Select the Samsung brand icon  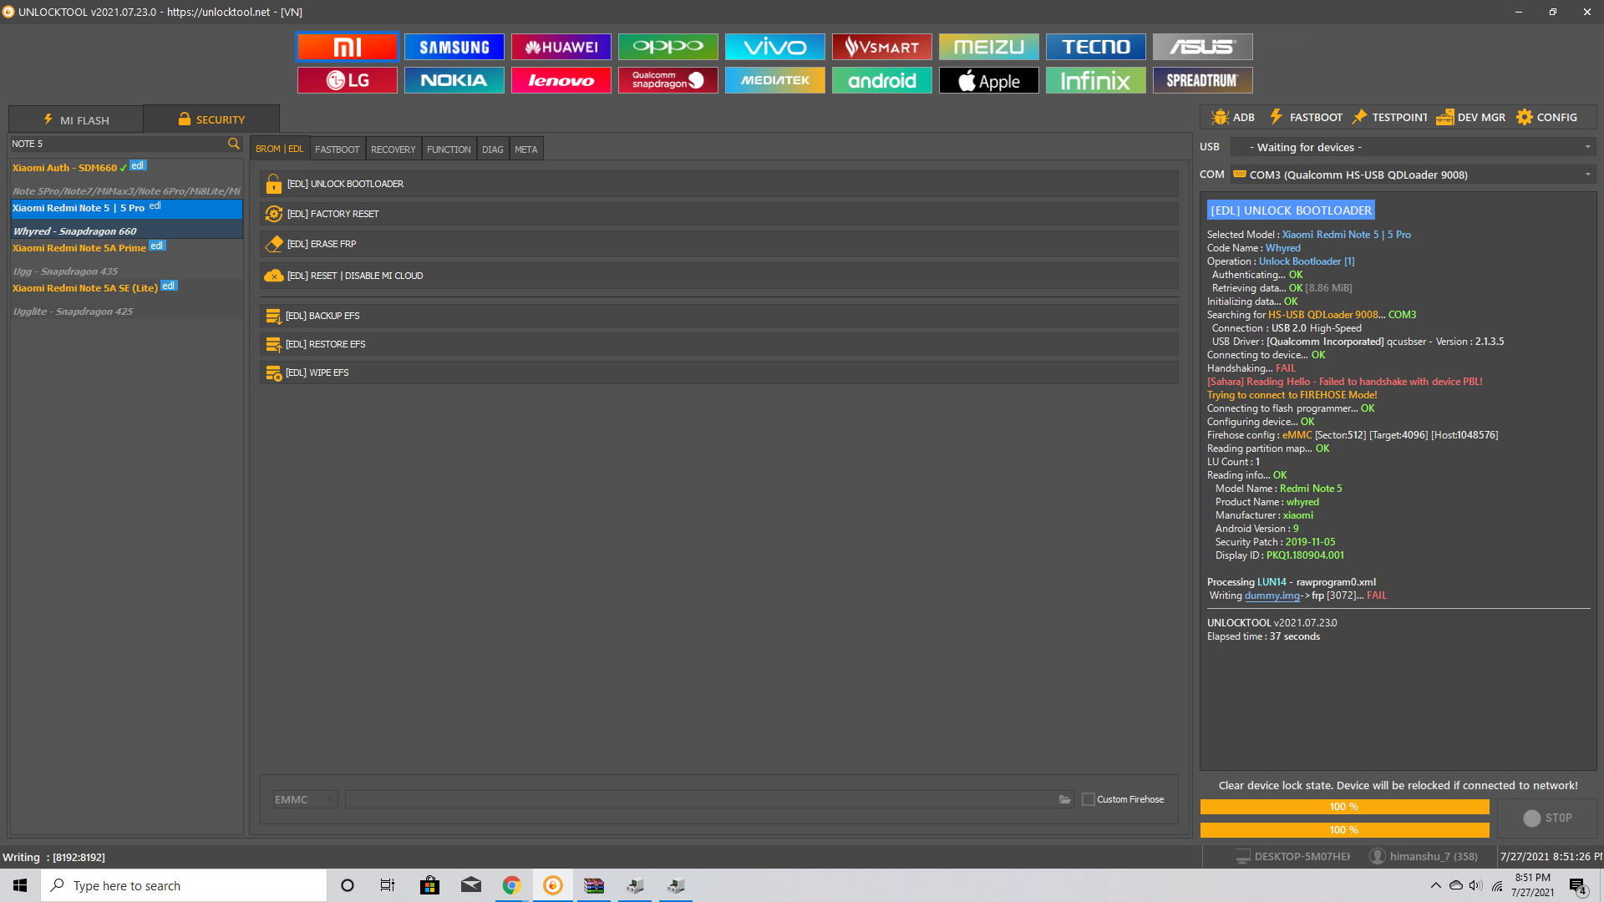click(x=454, y=47)
